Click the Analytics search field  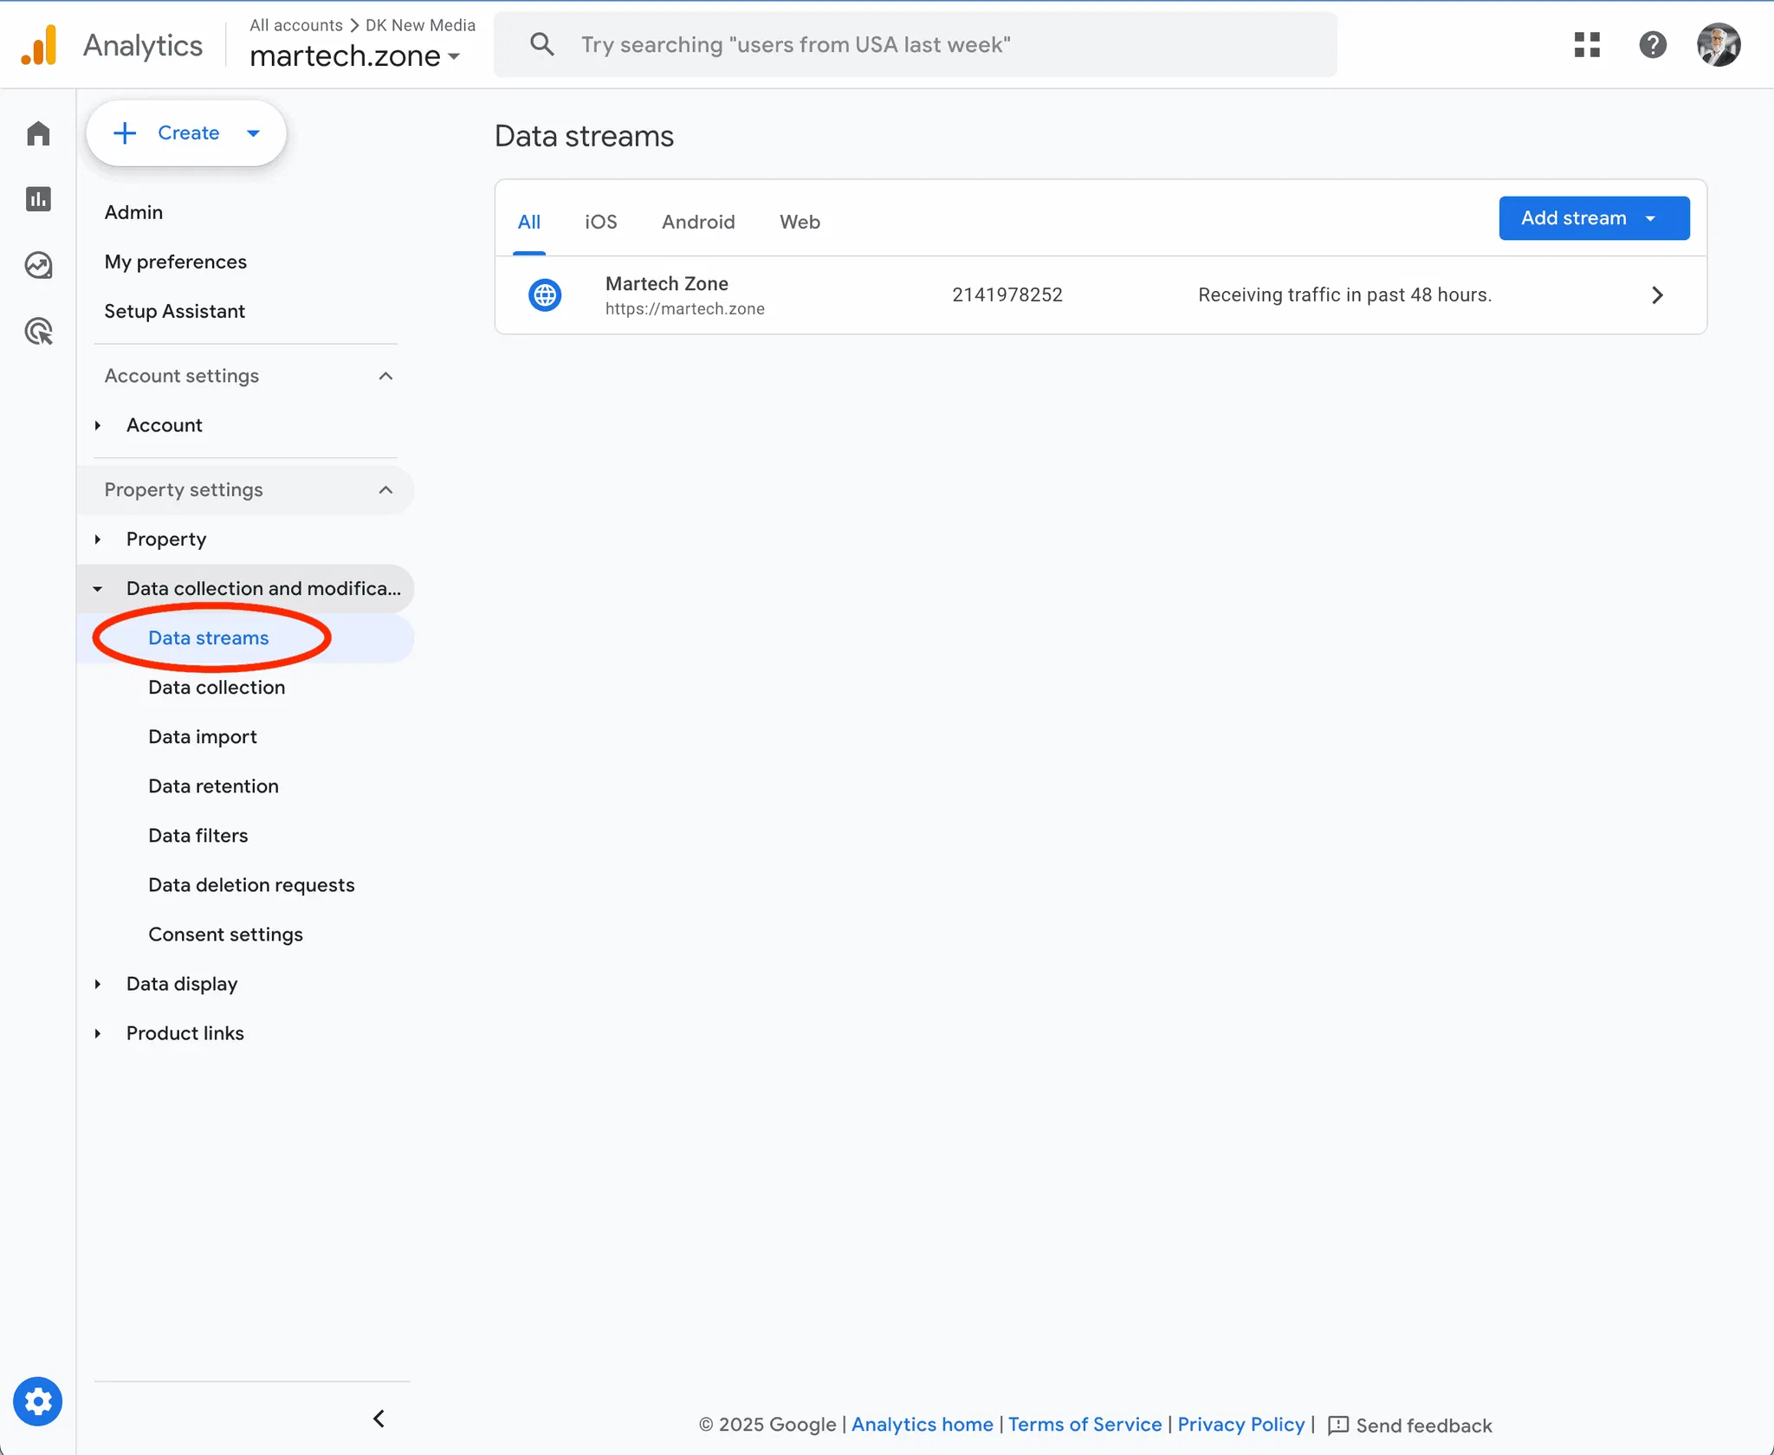[914, 45]
